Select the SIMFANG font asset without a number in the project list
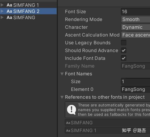Viewport: 150px width, 137px height. [28, 17]
